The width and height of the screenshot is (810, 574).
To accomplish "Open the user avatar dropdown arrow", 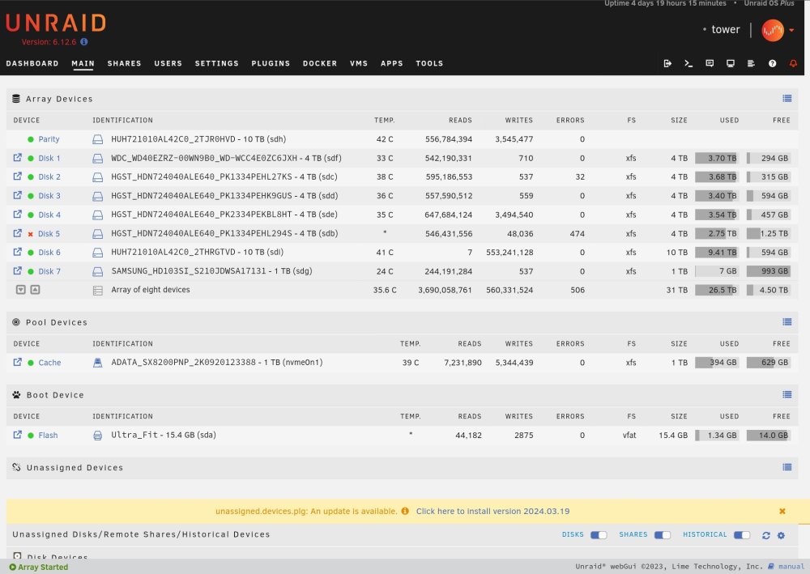I will click(x=791, y=31).
